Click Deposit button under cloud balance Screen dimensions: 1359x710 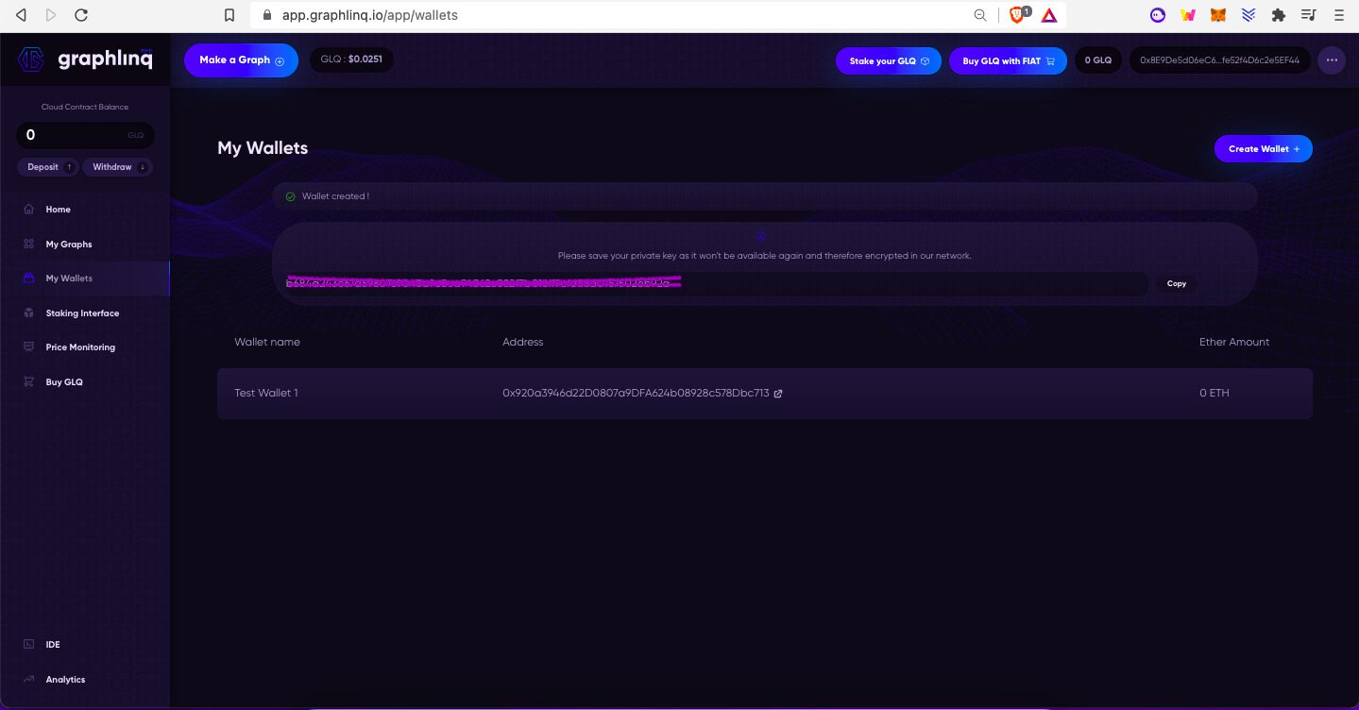coord(48,167)
